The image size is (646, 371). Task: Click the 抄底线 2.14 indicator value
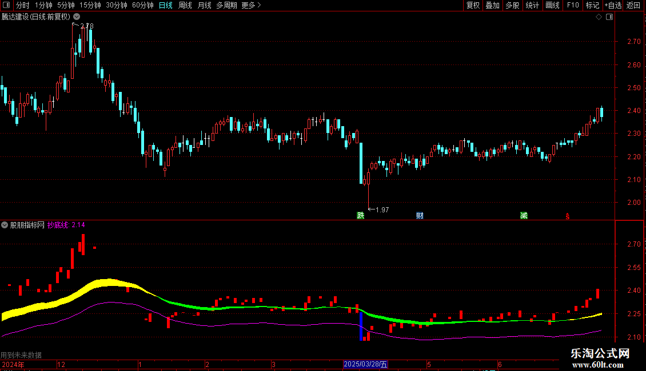pos(66,225)
